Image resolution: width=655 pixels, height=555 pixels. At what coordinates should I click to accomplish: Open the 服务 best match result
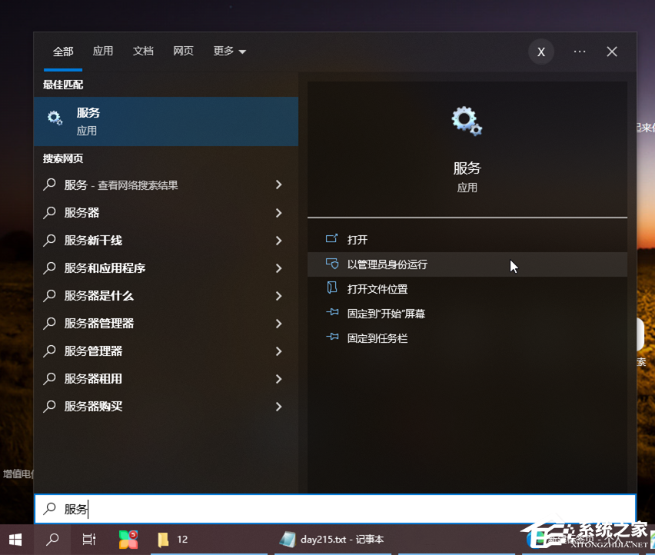[166, 121]
